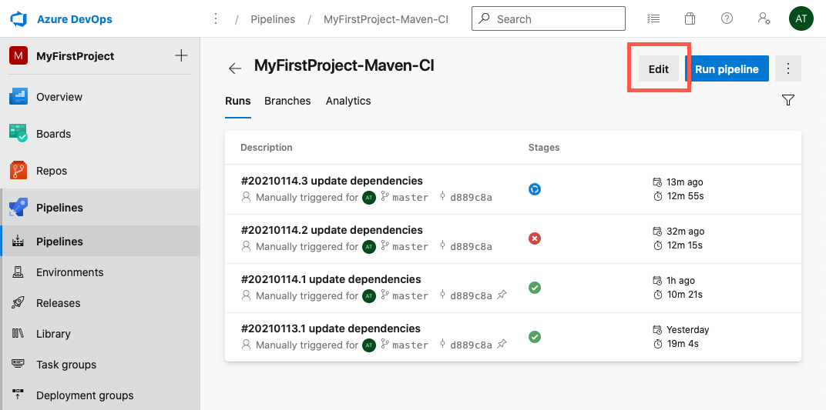Open Deployment groups in the sidebar
Viewport: 826px width, 410px height.
tap(100, 394)
